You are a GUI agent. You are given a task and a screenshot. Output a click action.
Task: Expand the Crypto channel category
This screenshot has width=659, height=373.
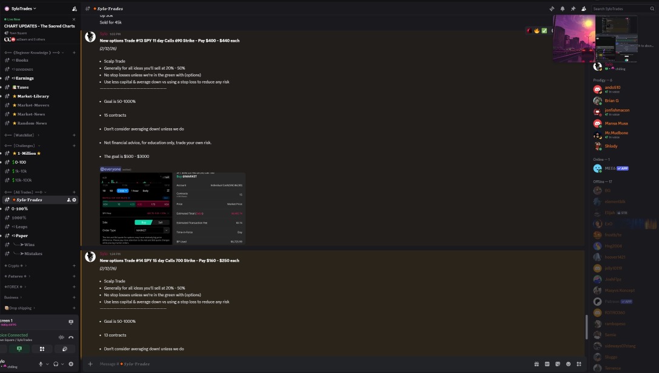(x=15, y=265)
